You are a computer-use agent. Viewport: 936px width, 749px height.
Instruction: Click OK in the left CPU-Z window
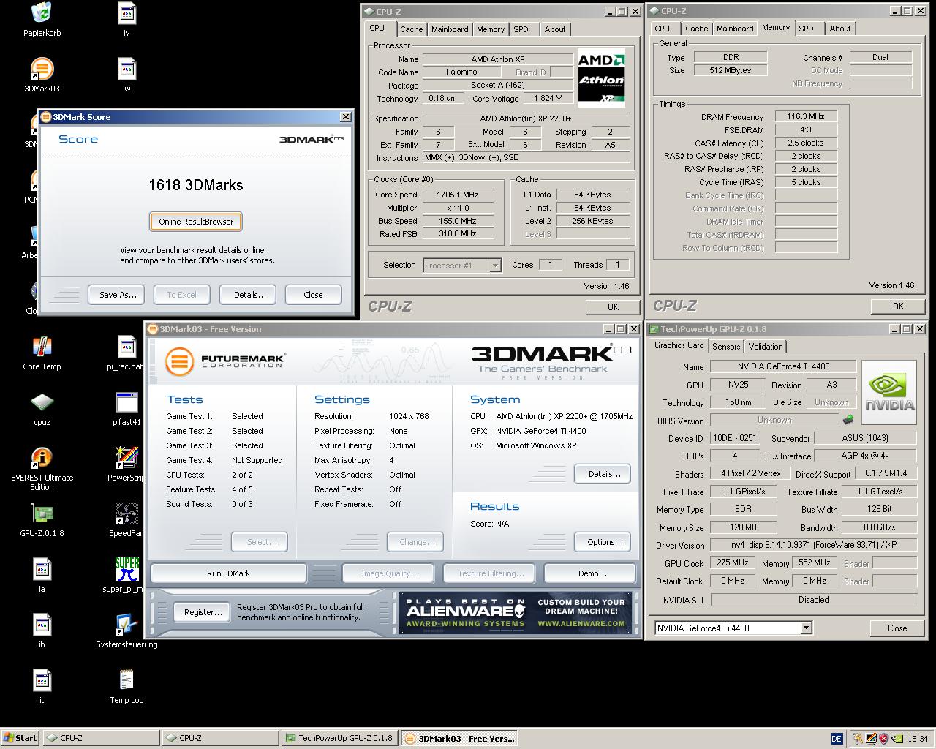tap(613, 306)
